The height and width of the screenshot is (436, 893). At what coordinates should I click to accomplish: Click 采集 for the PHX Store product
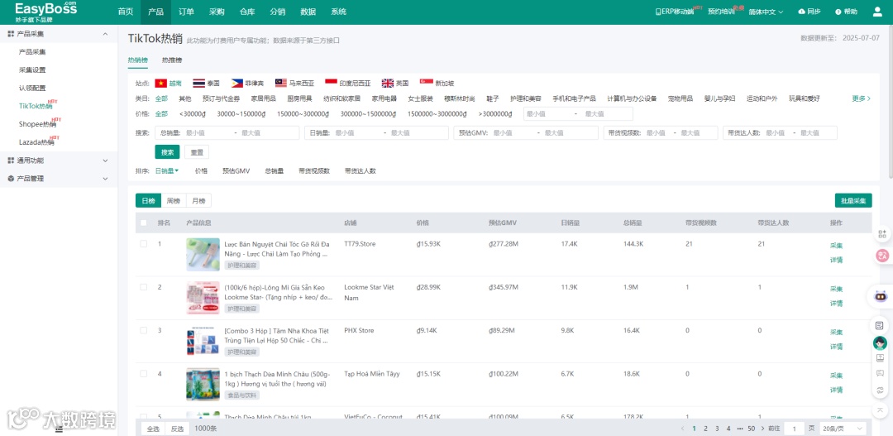tap(836, 332)
